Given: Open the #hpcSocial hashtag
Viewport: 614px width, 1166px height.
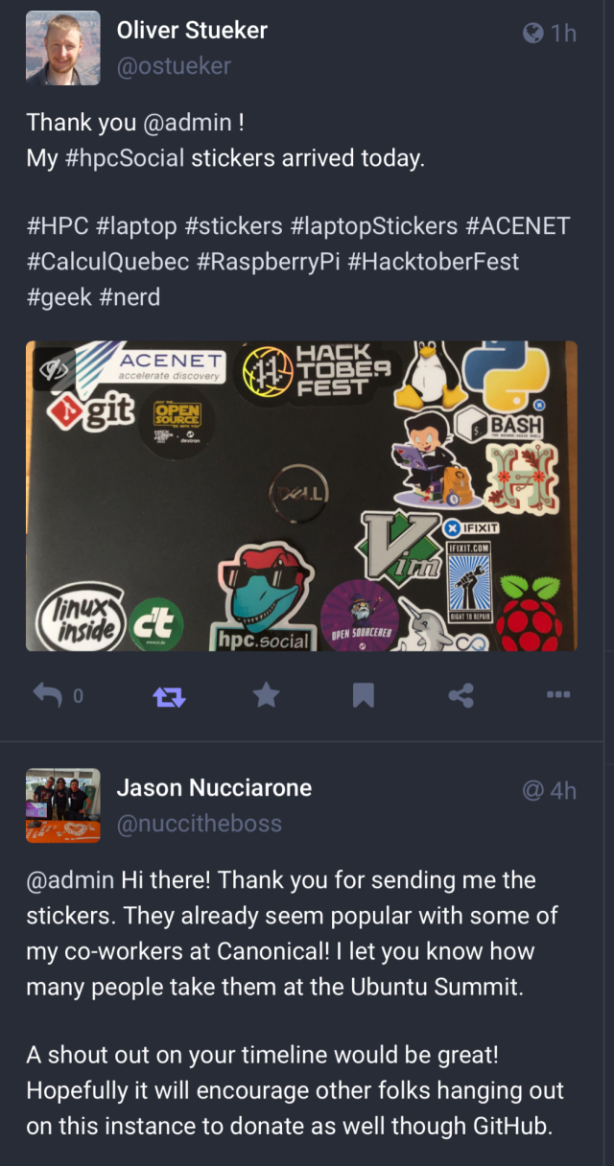Looking at the screenshot, I should coord(125,158).
